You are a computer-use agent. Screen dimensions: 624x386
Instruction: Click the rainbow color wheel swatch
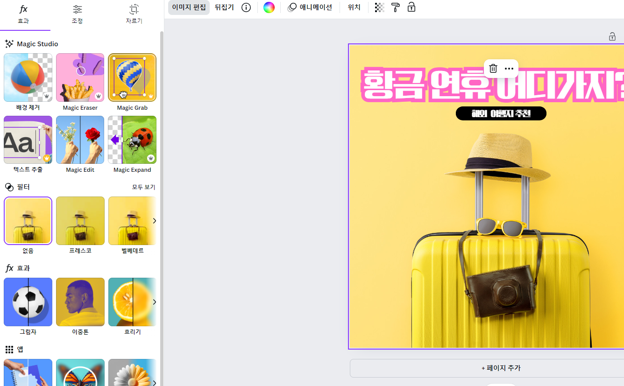click(269, 7)
